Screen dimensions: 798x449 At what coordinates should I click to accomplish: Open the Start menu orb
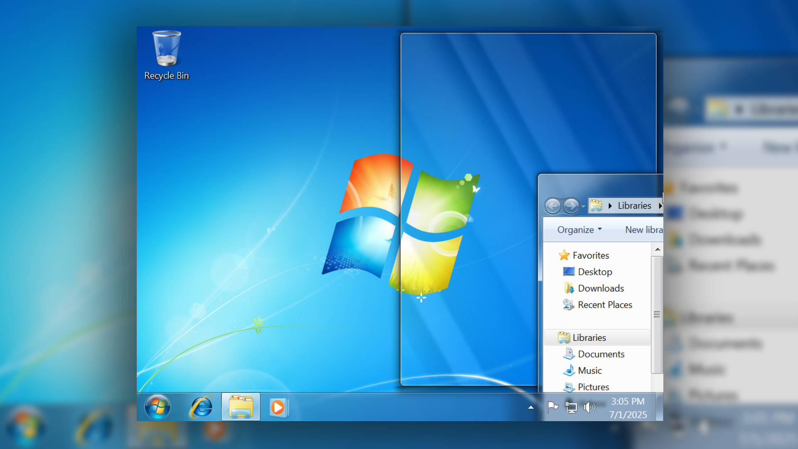(157, 407)
